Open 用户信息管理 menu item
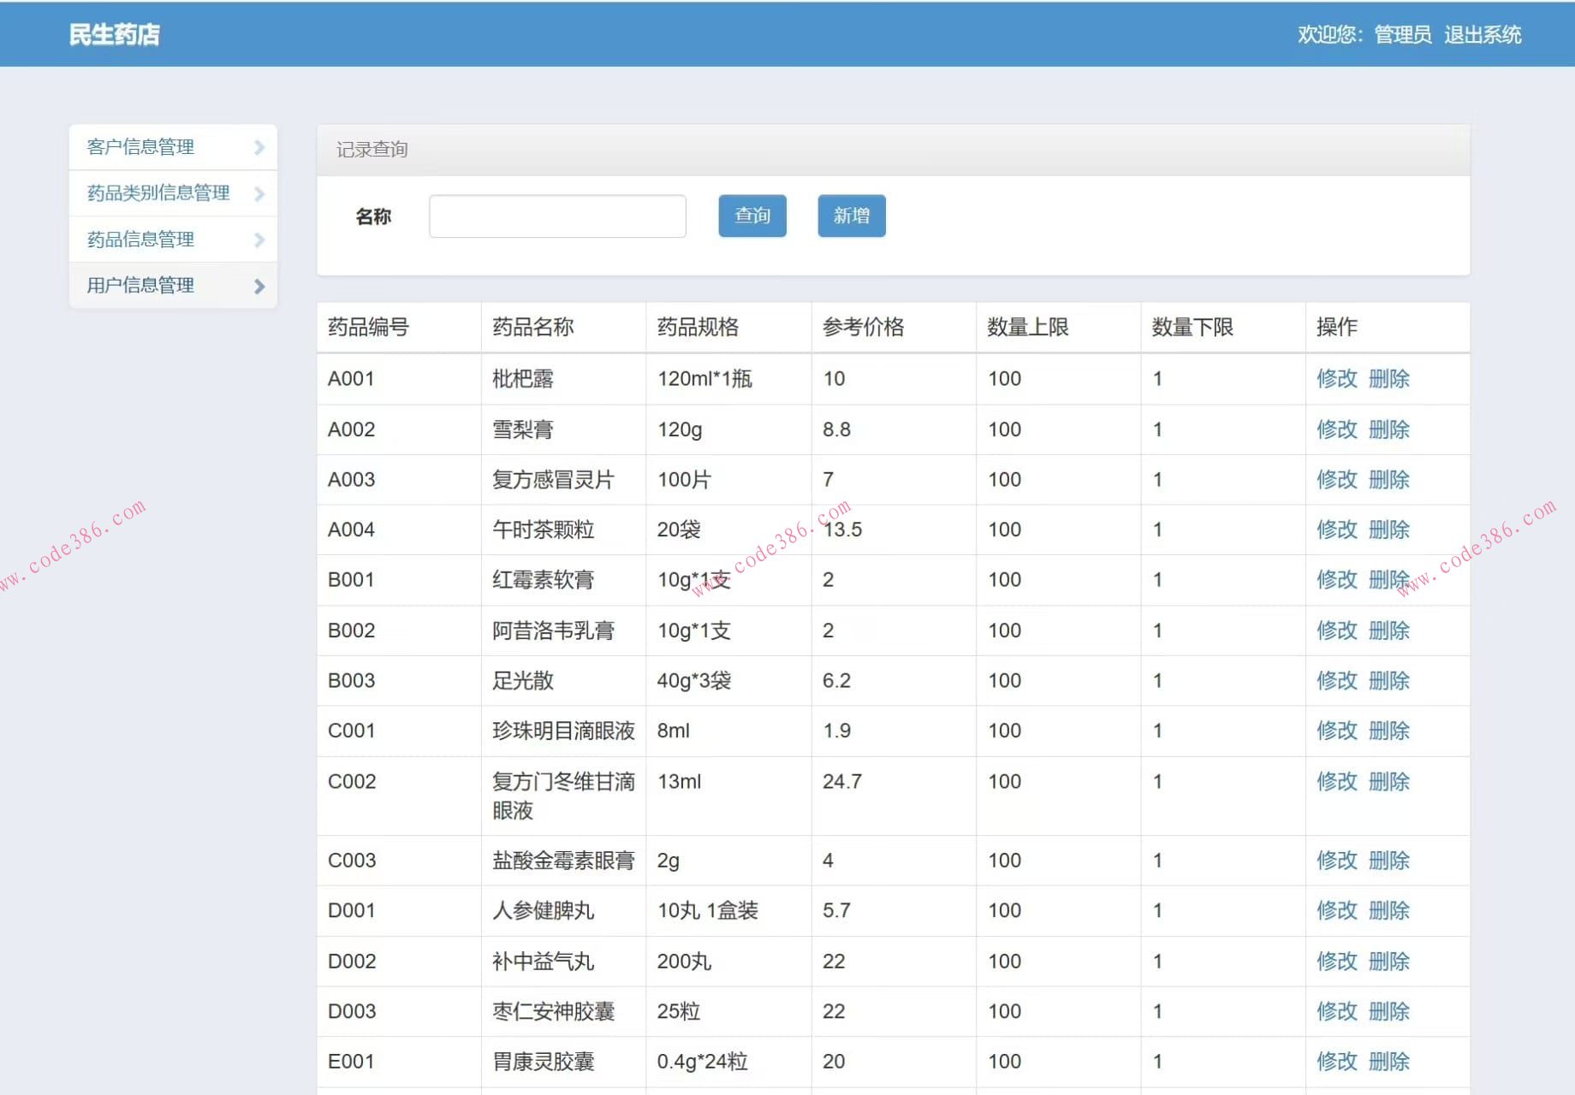 coord(141,286)
